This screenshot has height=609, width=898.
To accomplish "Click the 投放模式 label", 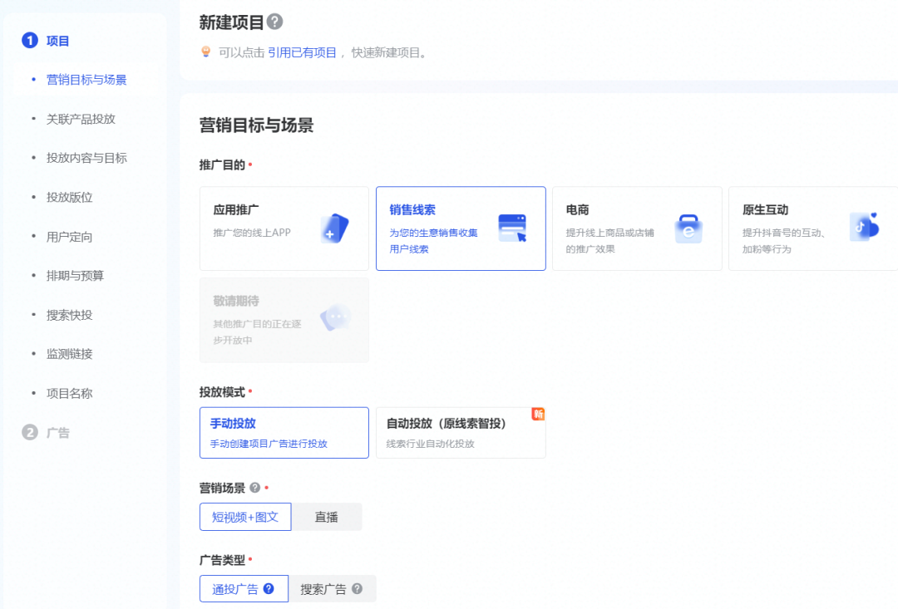I will 222,392.
